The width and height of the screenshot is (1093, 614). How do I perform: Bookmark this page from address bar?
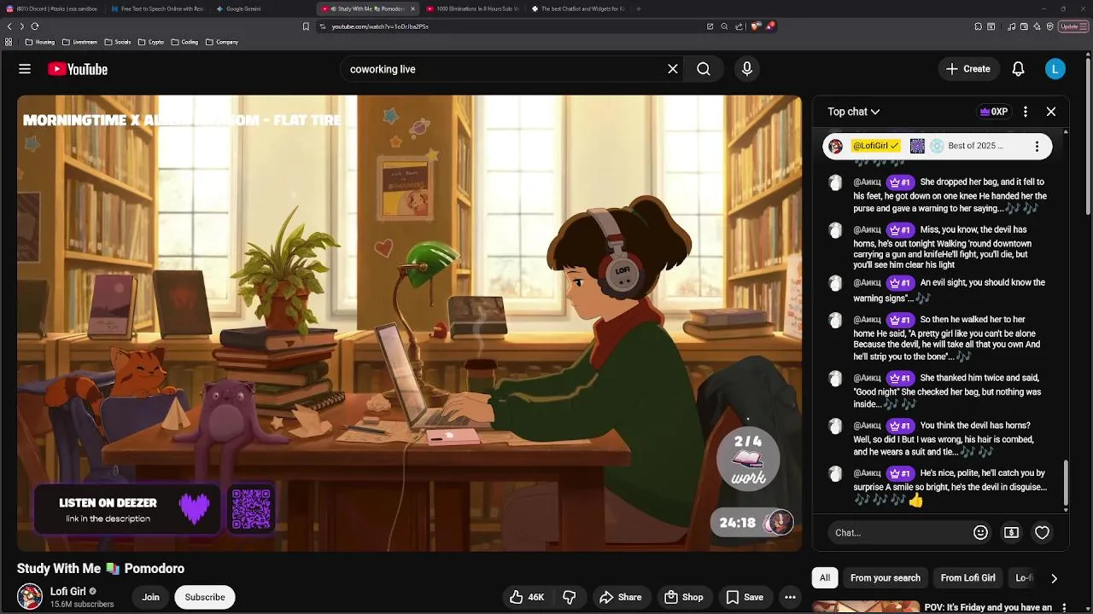pos(306,26)
